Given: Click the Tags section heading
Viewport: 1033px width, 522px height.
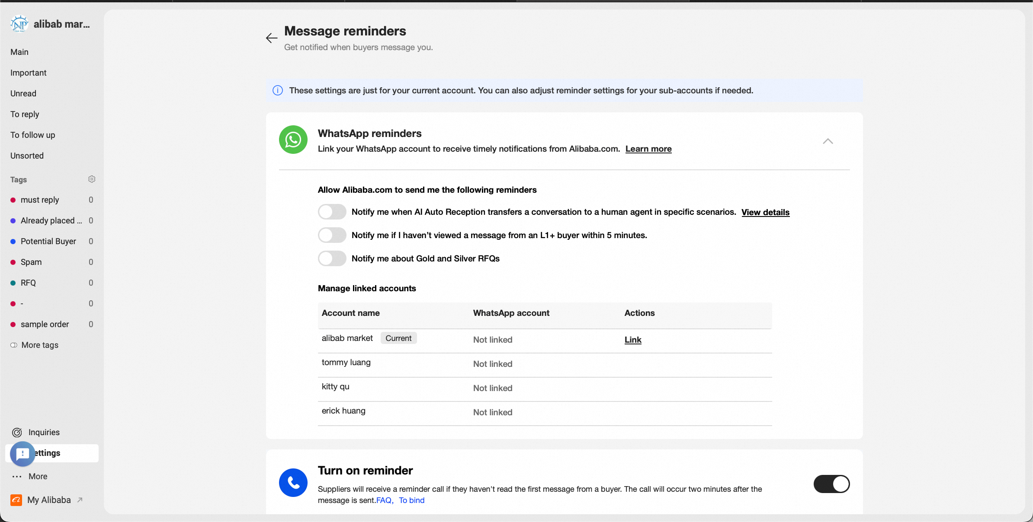Looking at the screenshot, I should click(x=19, y=179).
